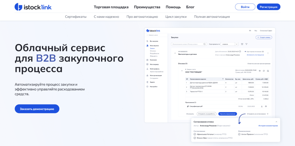The width and height of the screenshot is (295, 146).
Task: Jump to the Цикл закупки section
Action: point(176,17)
